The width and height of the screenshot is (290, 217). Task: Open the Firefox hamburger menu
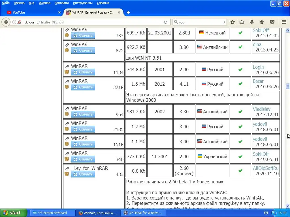pyautogui.click(x=284, y=22)
